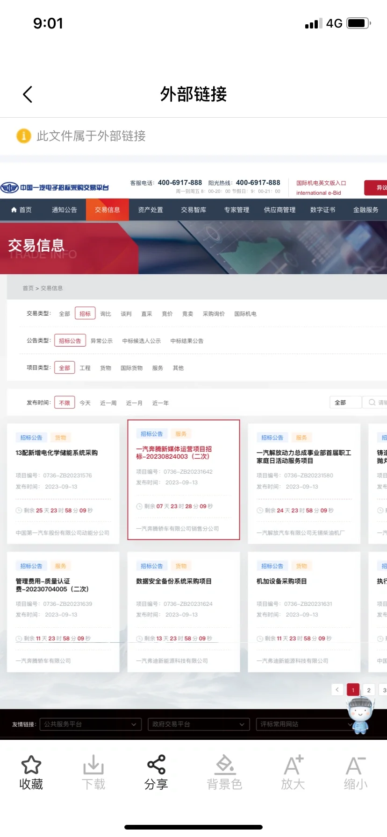Open the robot assistant chat icon
The image size is (387, 837).
pos(360,716)
